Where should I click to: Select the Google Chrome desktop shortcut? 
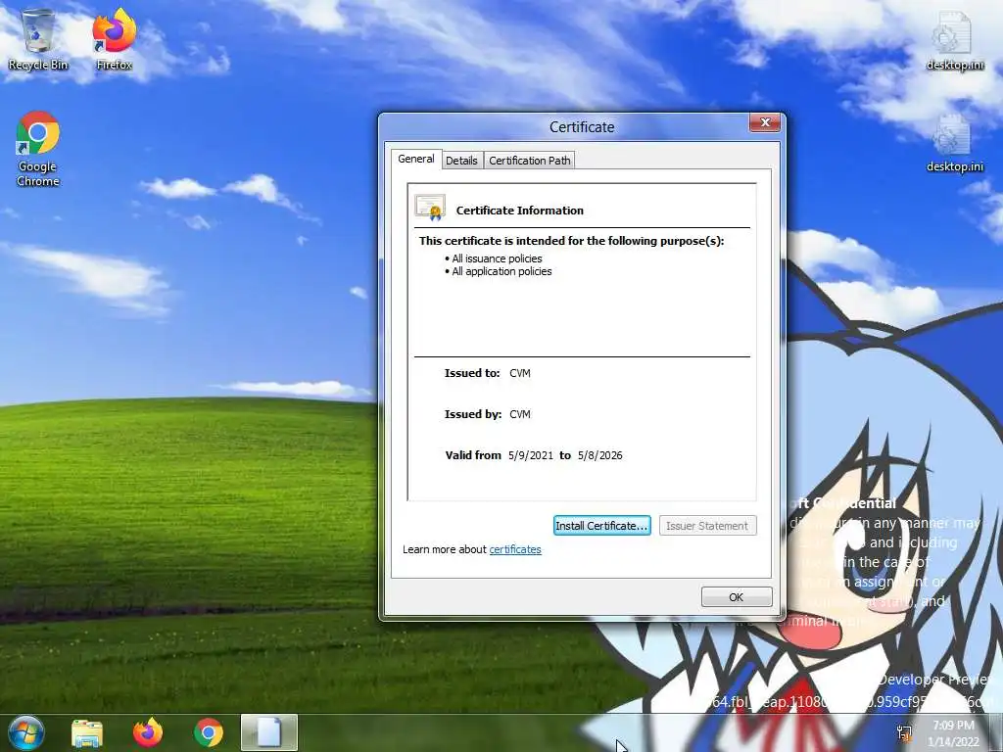(x=38, y=149)
